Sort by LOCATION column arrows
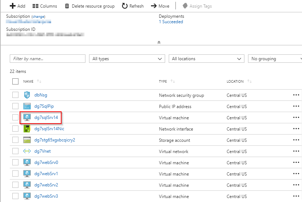Image resolution: width=302 pixels, height=202 pixels. (249, 82)
